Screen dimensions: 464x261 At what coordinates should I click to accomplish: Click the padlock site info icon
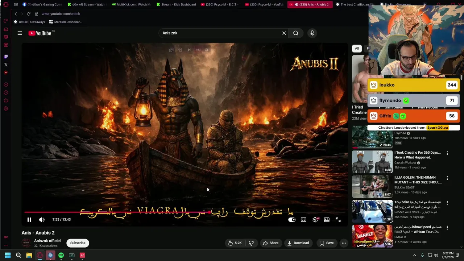(x=37, y=14)
